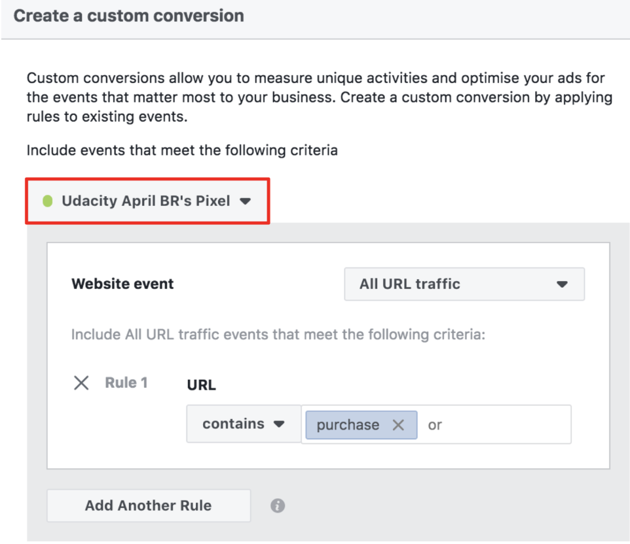Screen dimensions: 630x544
Task: Click the arrow beside contains
Action: coord(279,424)
